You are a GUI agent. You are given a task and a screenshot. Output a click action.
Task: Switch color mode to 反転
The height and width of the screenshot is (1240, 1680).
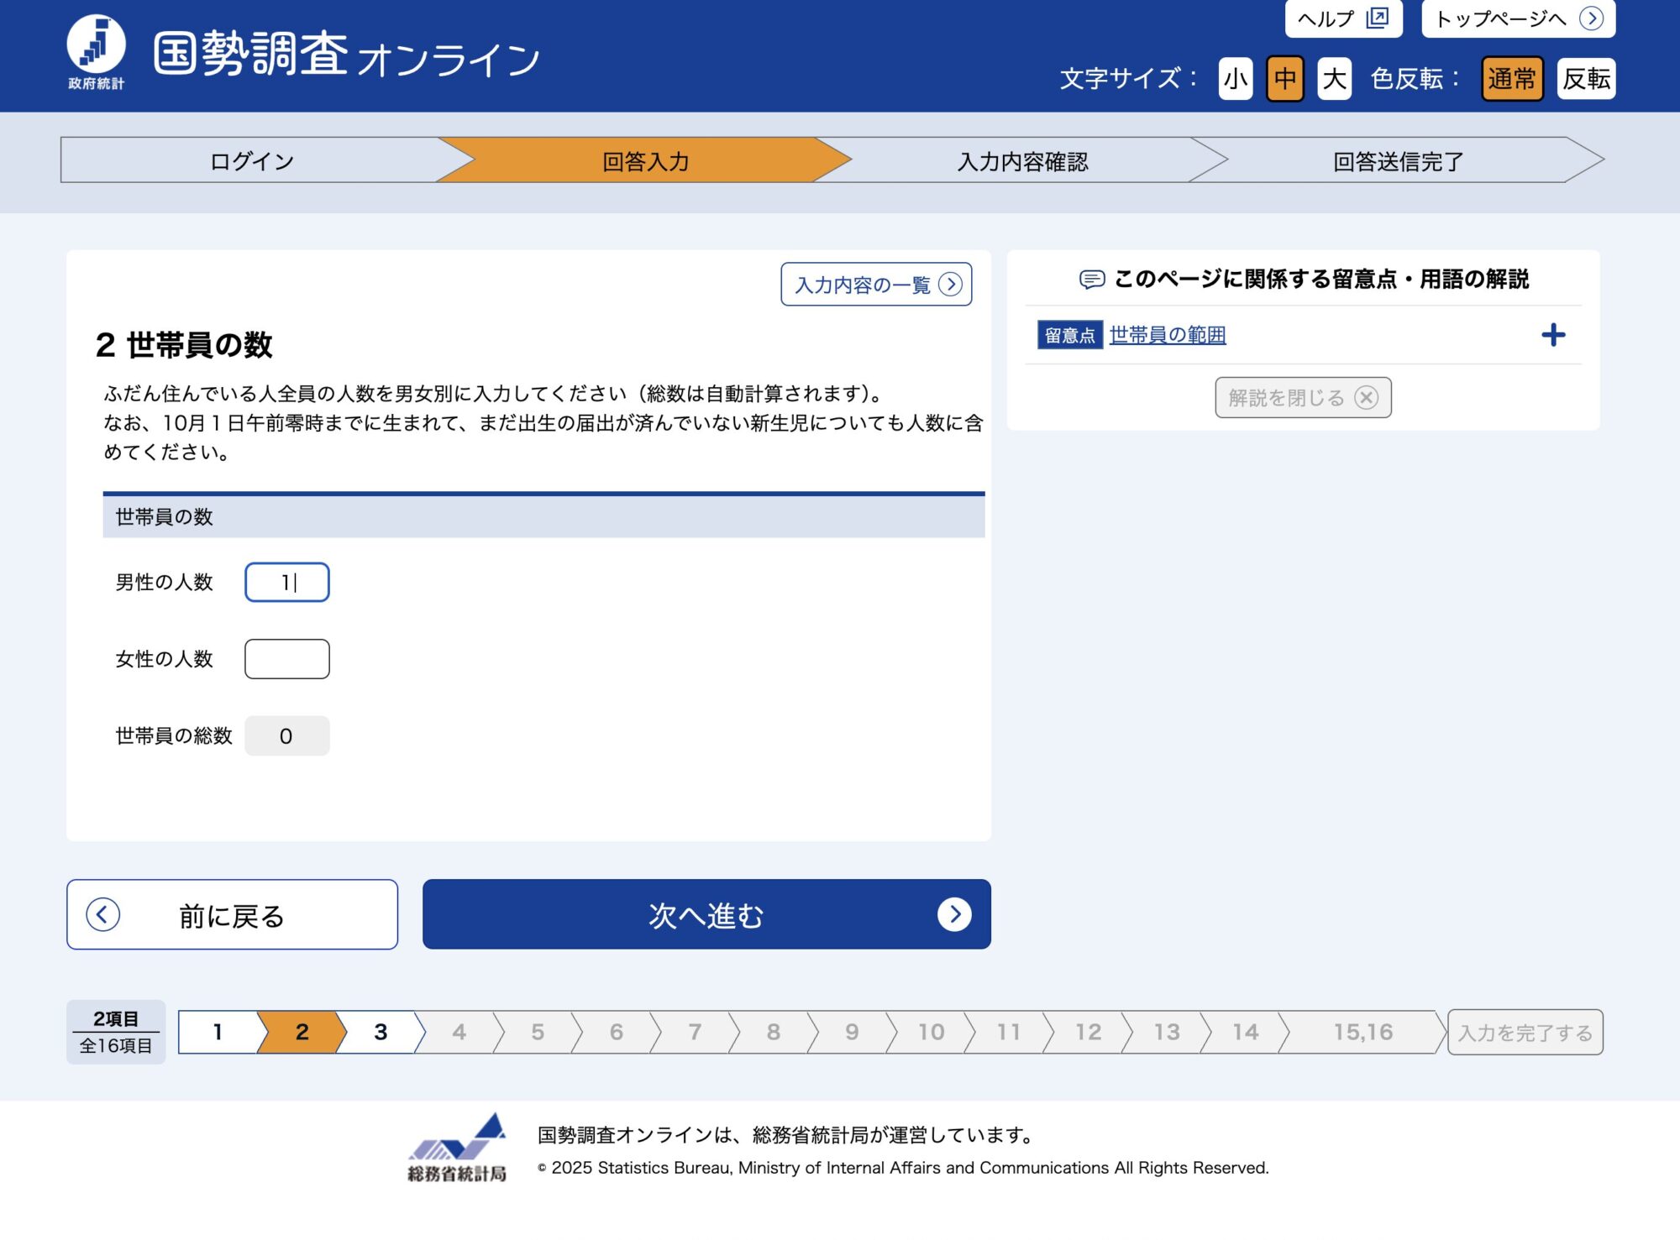point(1586,79)
